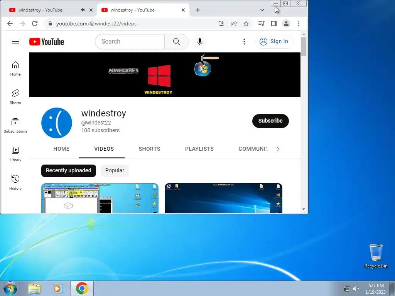
Task: Open Chrome three-dot menu
Action: point(299,24)
